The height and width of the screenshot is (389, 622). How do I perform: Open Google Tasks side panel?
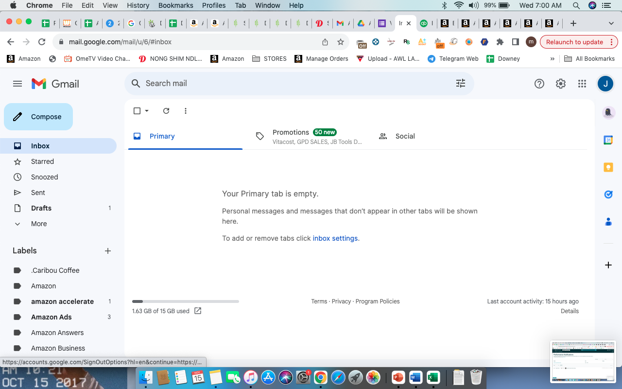(608, 194)
